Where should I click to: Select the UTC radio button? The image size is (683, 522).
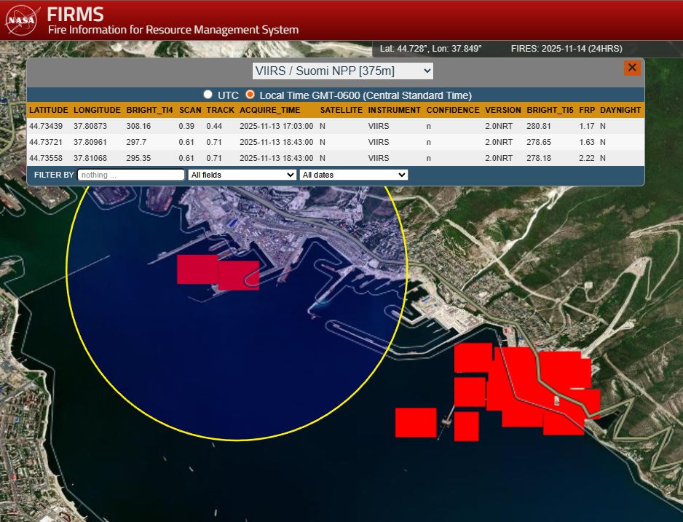208,95
